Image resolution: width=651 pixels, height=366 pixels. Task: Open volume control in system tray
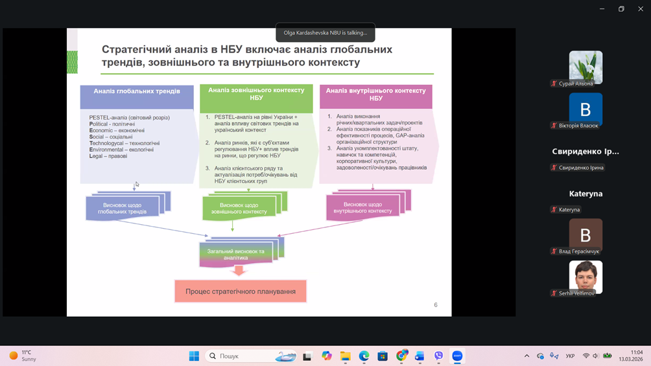point(595,356)
